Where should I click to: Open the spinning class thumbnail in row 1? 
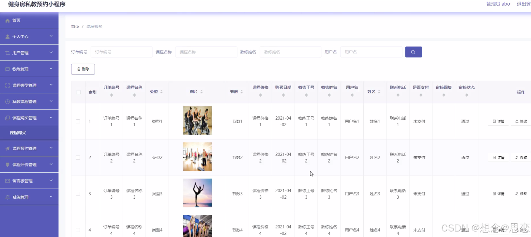tap(197, 121)
